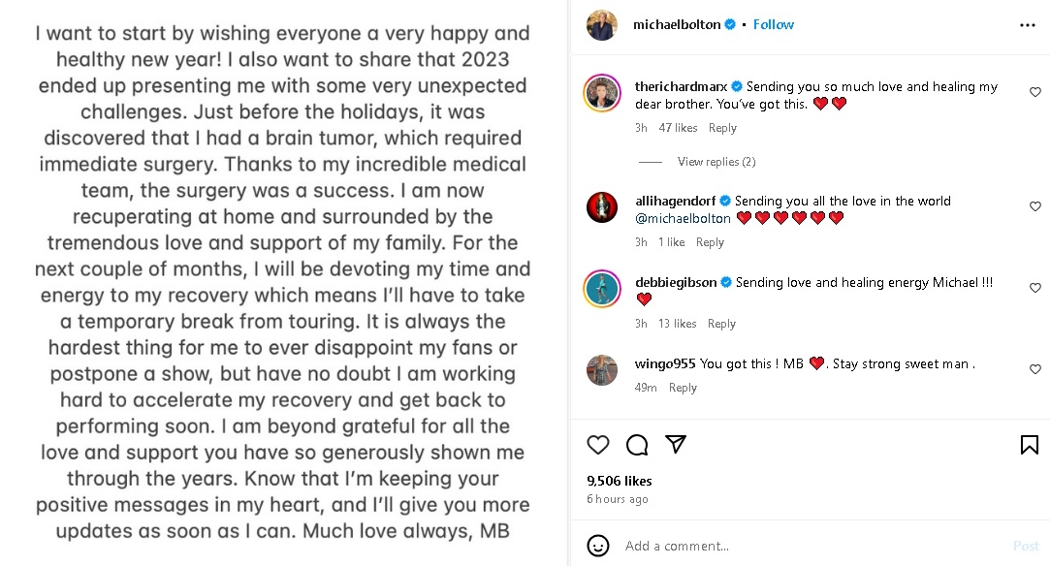The height and width of the screenshot is (566, 1050).
Task: Like debbiegibson's comment
Action: pyautogui.click(x=1035, y=289)
